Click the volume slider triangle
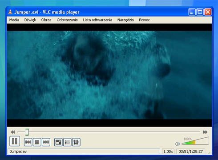The image size is (218, 160). point(195,141)
